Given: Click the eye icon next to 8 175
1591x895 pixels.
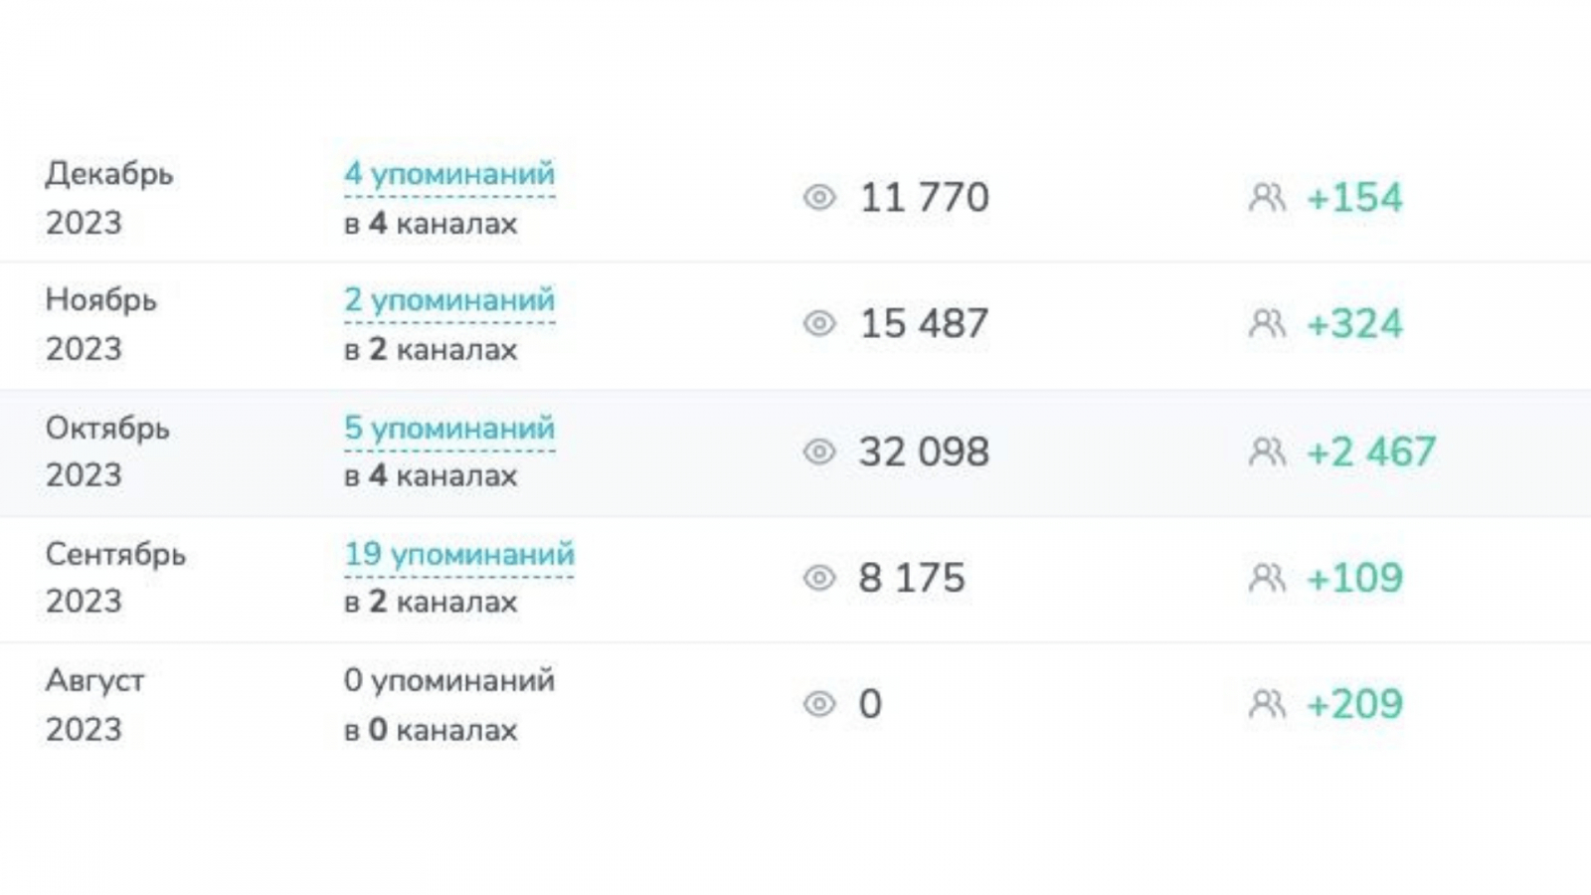Looking at the screenshot, I should pos(819,578).
